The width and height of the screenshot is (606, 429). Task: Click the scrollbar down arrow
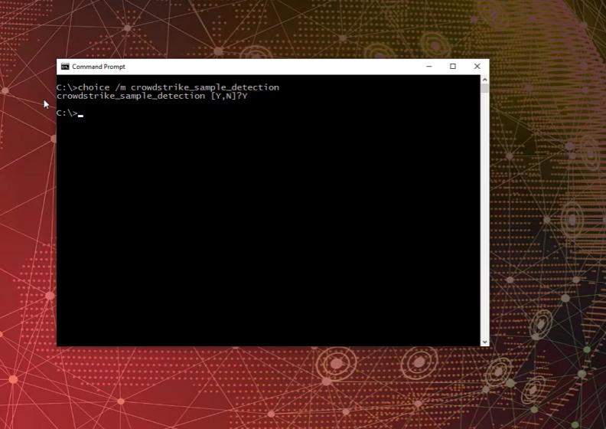484,342
